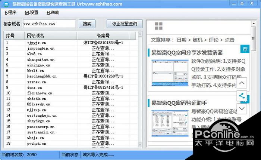Select row with domain whcjz.cn
This screenshot has height=160, width=261.
pyautogui.click(x=71, y=138)
